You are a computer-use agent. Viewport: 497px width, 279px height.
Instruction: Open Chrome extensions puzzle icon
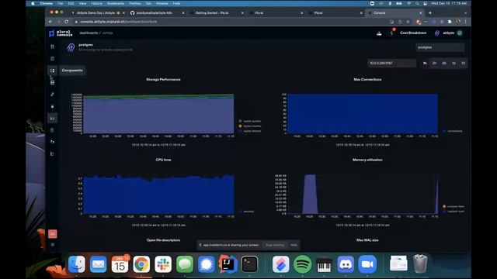pyautogui.click(x=450, y=22)
